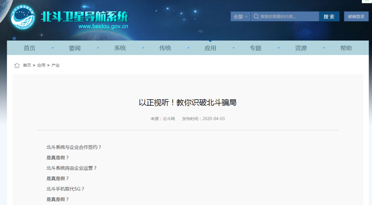Open the 专题 navigation tab
372x205 pixels.
256,48
